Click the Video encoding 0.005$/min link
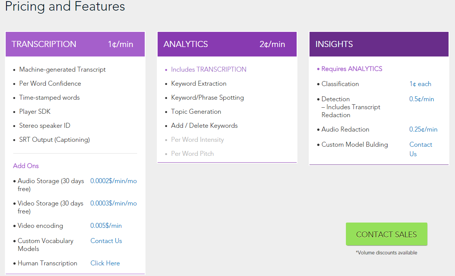The width and height of the screenshot is (455, 276). click(106, 226)
